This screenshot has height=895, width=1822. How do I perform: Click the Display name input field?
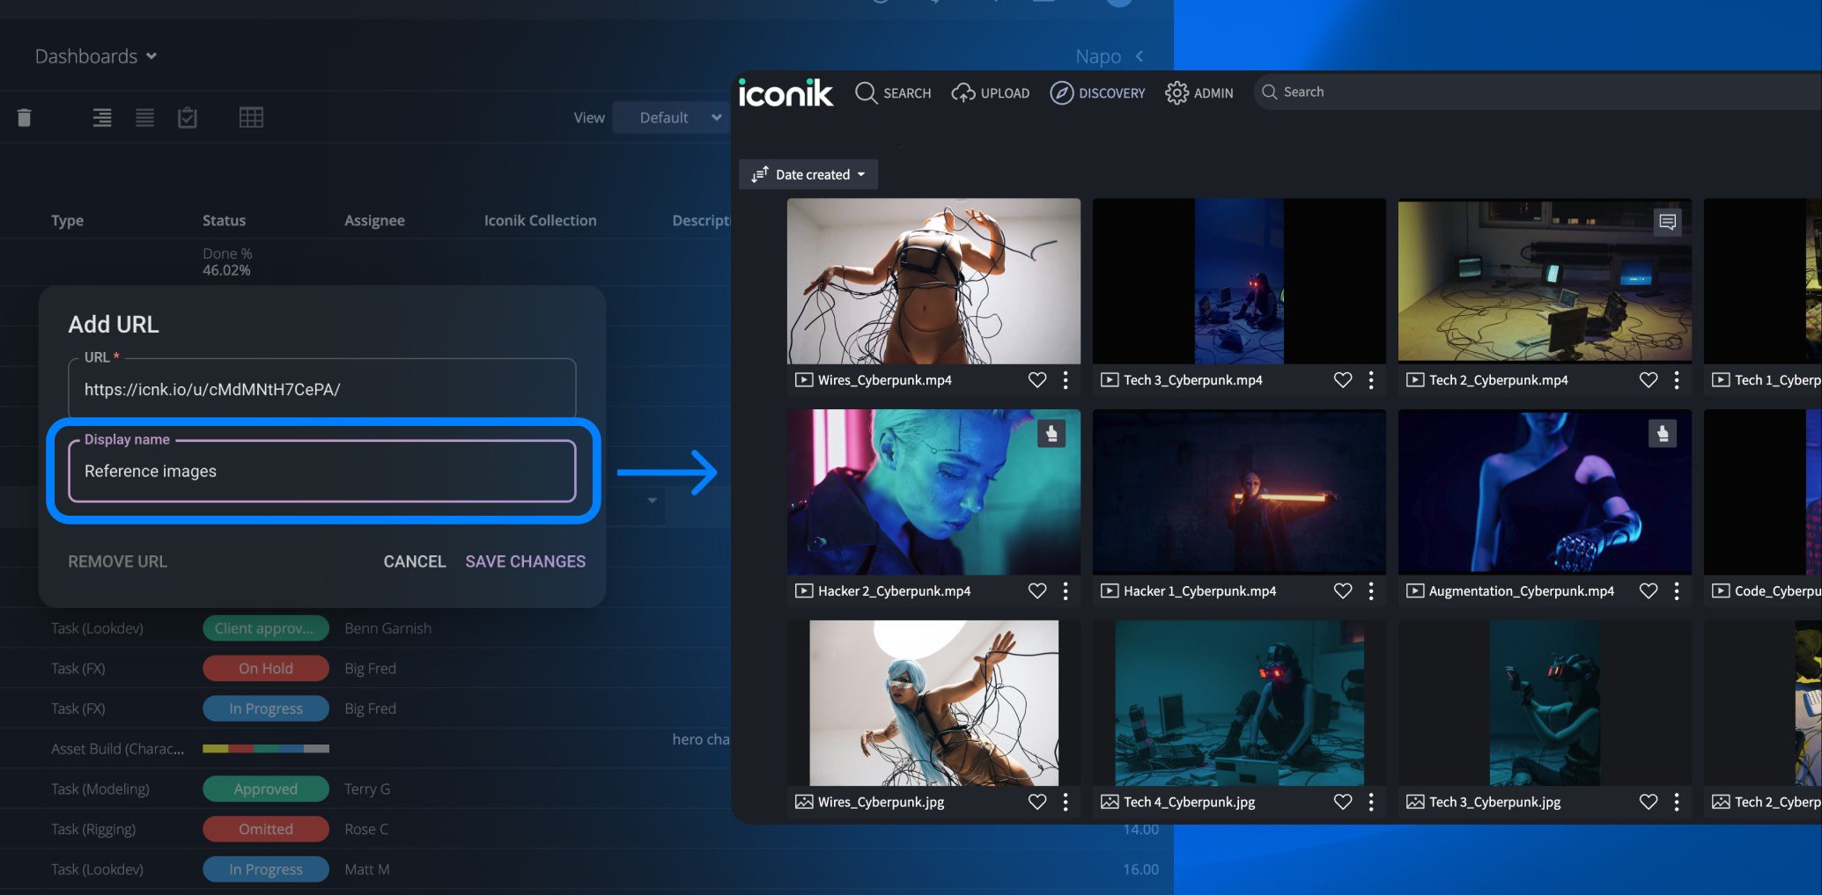coord(322,472)
